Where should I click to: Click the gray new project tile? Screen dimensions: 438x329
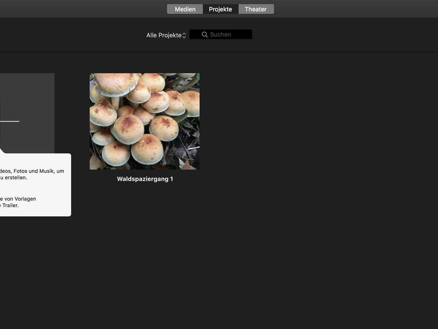coord(27,113)
